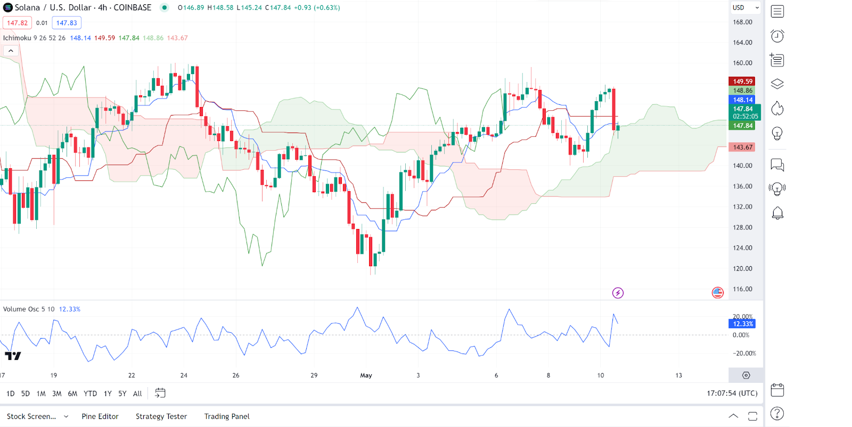852x427 pixels.
Task: Open the news list icon
Action: (777, 60)
